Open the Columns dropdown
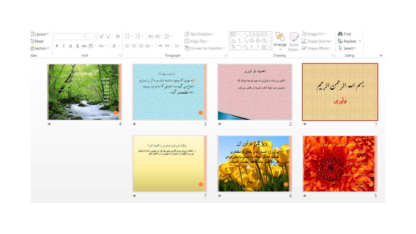This screenshot has height=234, width=416. pyautogui.click(x=178, y=46)
